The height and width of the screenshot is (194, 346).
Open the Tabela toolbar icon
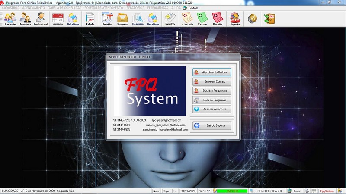(90, 19)
